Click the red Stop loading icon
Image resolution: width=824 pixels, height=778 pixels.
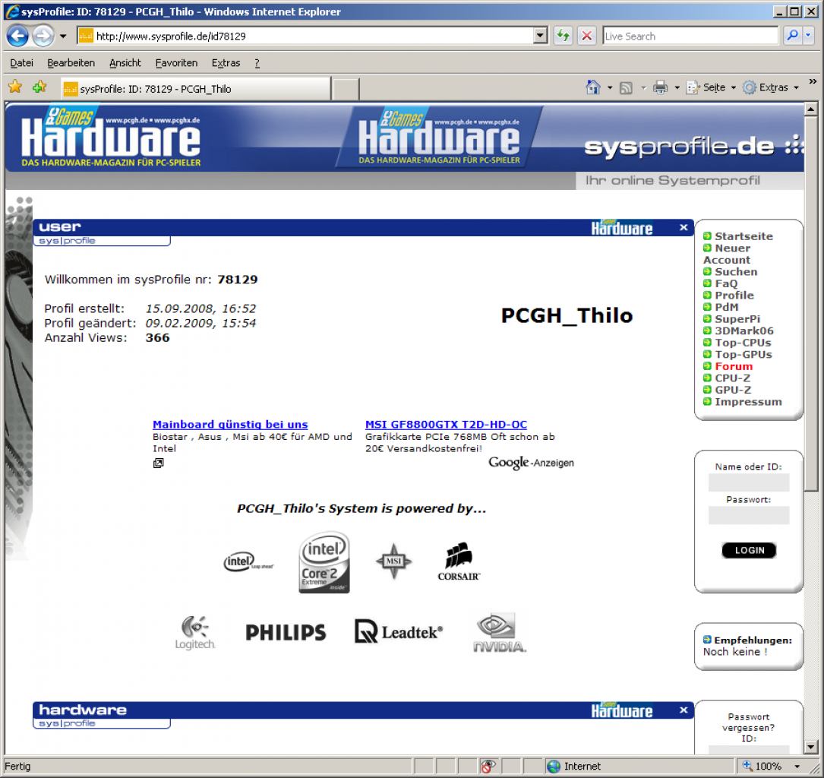click(586, 36)
